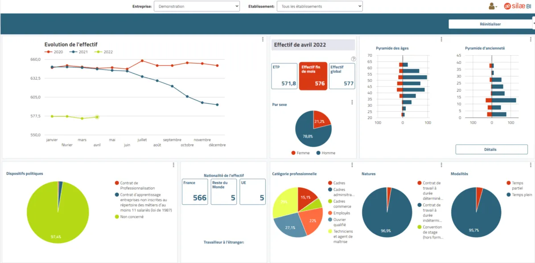
Task: Open the user account icon menu
Action: pyautogui.click(x=493, y=6)
